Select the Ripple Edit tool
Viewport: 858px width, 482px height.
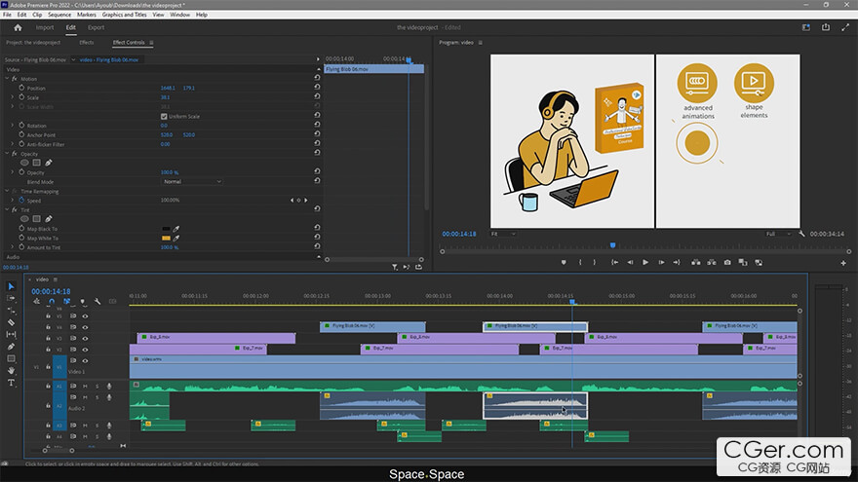coord(11,311)
